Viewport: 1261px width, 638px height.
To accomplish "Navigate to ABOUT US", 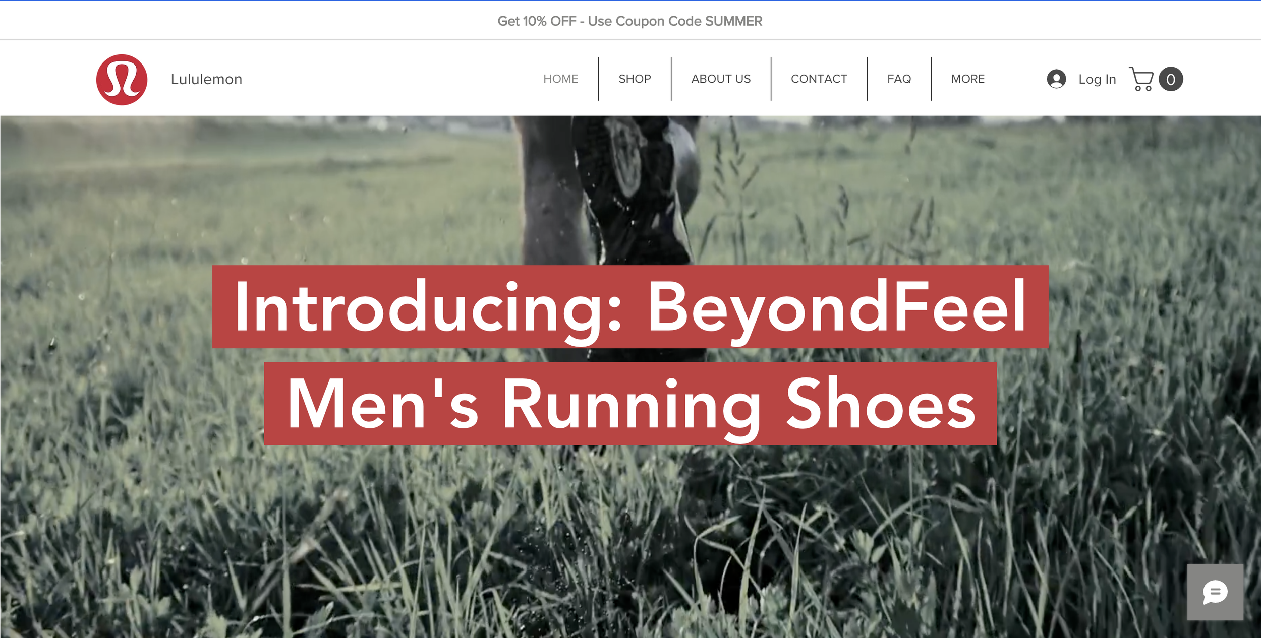I will 721,79.
